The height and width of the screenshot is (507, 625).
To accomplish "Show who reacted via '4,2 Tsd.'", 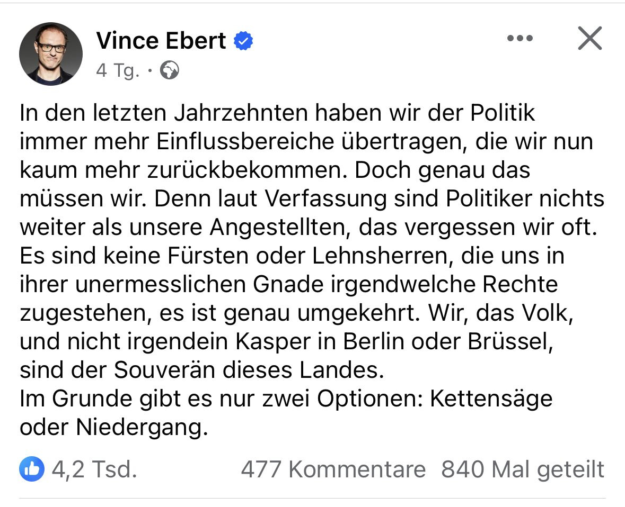I will pyautogui.click(x=94, y=469).
